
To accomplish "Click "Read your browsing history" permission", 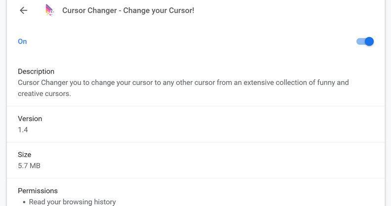I will tap(72, 202).
